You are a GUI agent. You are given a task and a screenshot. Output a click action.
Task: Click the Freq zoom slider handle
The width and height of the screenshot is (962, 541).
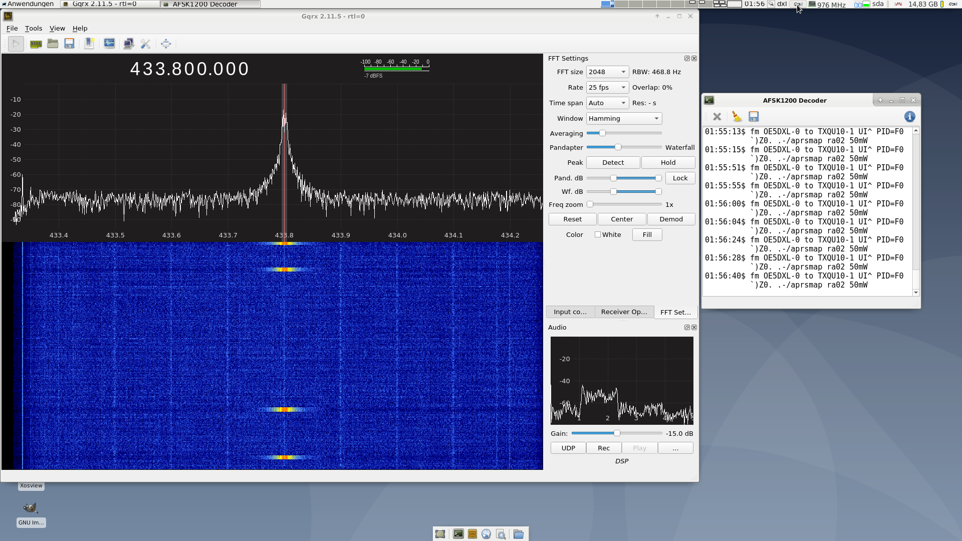point(590,204)
